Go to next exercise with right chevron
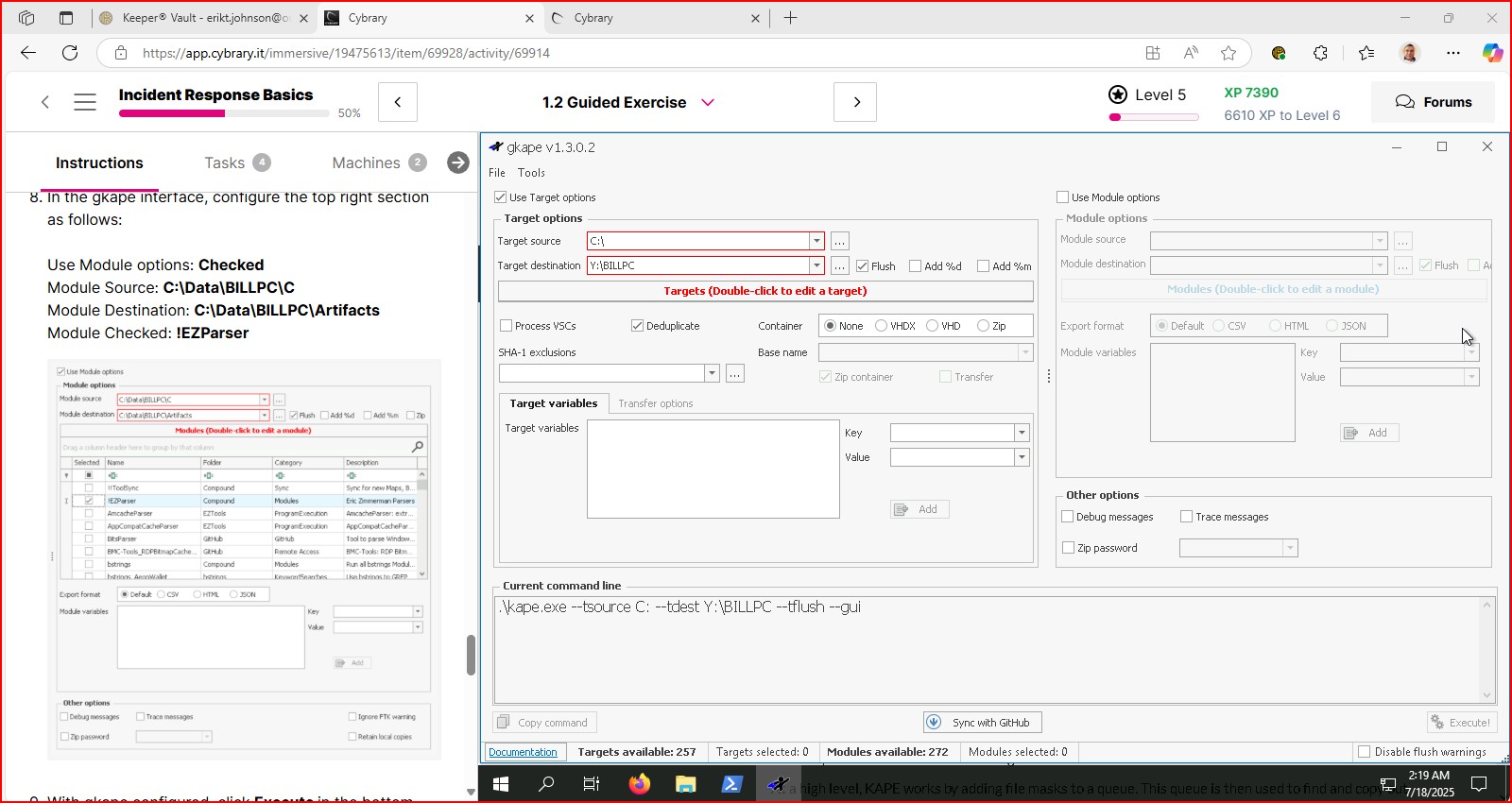This screenshot has height=803, width=1512. tap(855, 102)
